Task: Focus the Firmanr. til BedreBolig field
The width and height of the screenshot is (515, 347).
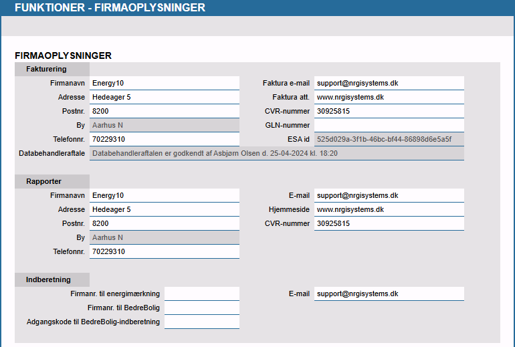Action: 201,308
